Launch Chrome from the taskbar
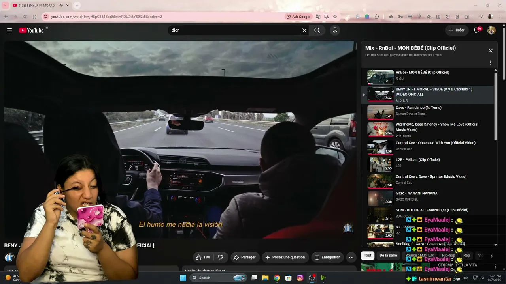This screenshot has width=506, height=284. tap(277, 278)
